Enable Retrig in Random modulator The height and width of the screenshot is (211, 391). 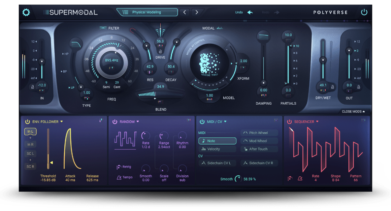[124, 167]
